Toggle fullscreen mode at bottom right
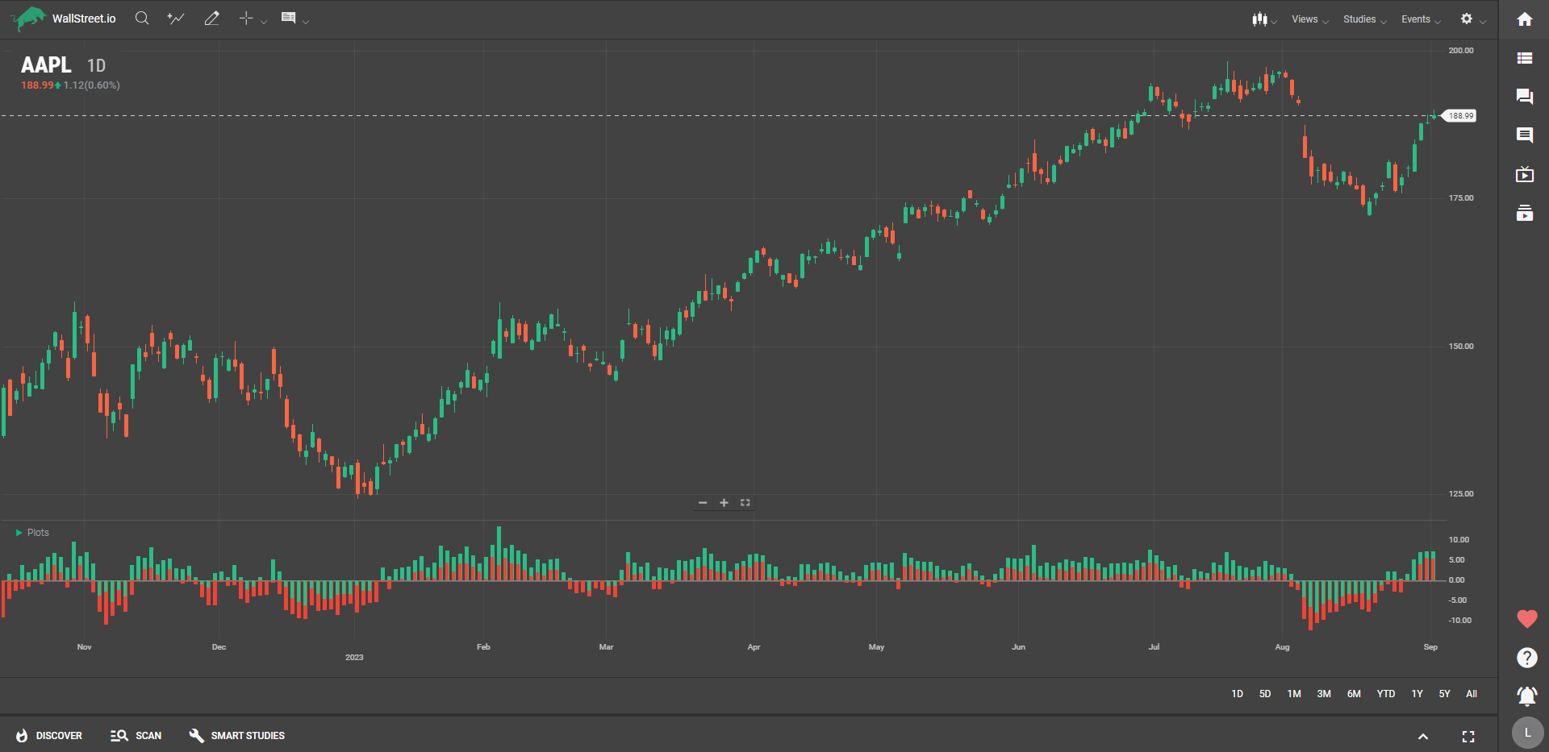The width and height of the screenshot is (1549, 752). (x=1468, y=737)
